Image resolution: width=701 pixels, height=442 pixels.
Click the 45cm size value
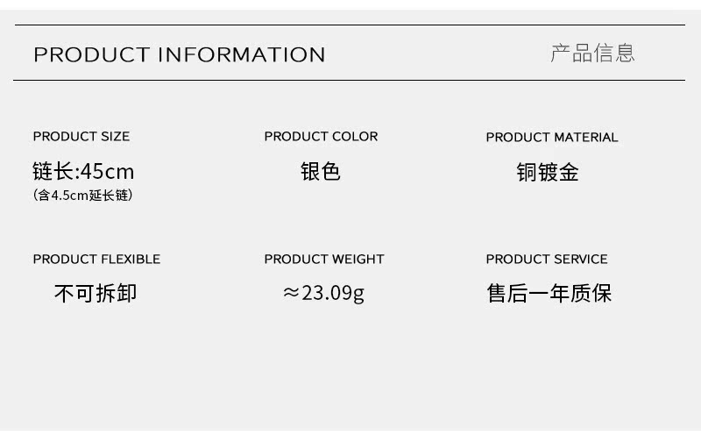(x=107, y=171)
